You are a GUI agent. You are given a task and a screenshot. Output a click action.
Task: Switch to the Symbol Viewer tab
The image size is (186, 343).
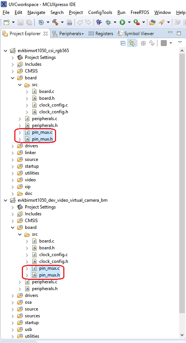136,34
